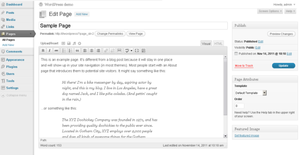Click the editor vertical scrollbar thumb
This screenshot has height=155, width=301.
pos(225,87)
